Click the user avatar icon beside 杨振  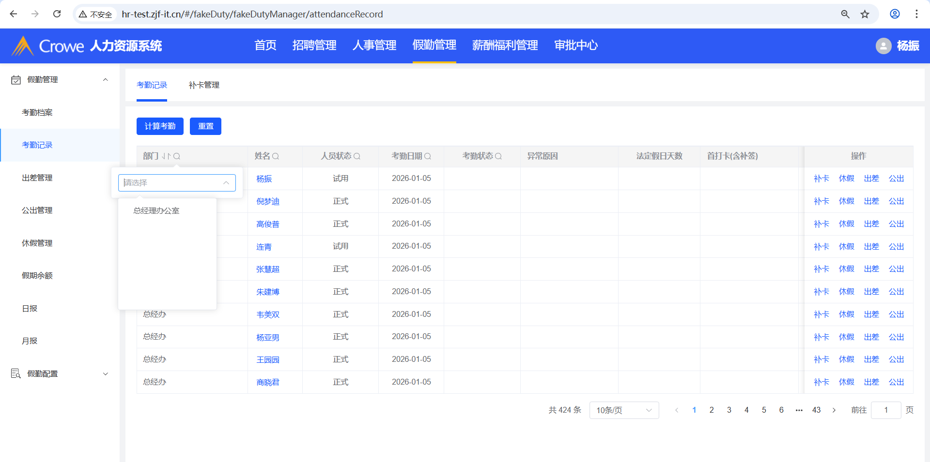click(x=883, y=46)
